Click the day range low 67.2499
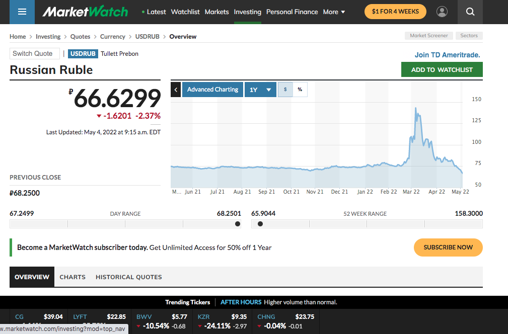Image resolution: width=508 pixels, height=334 pixels. click(x=22, y=214)
